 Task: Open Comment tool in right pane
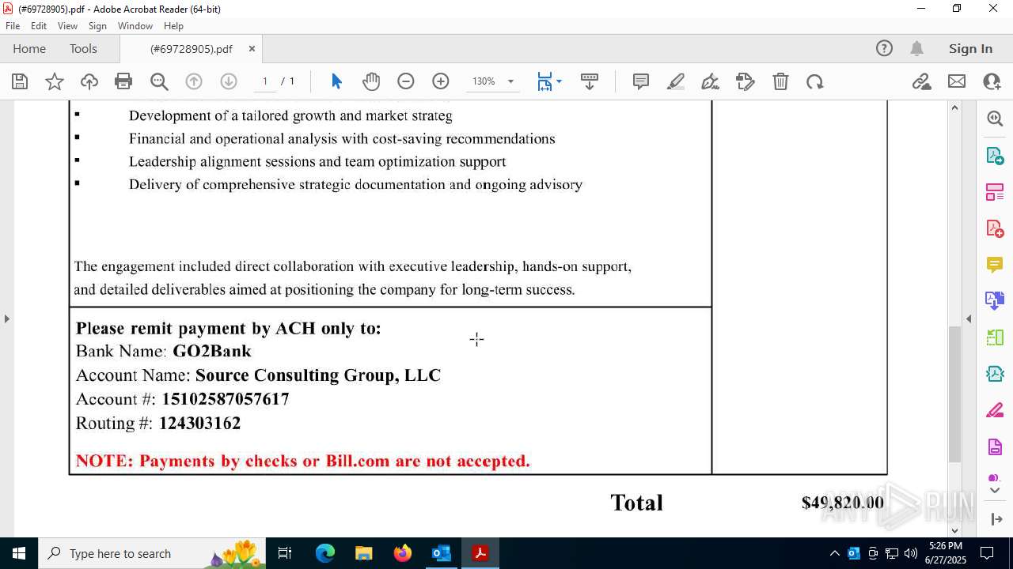coord(995,265)
